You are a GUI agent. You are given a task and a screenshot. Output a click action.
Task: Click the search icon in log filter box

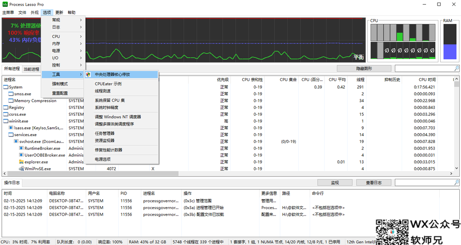(456, 183)
